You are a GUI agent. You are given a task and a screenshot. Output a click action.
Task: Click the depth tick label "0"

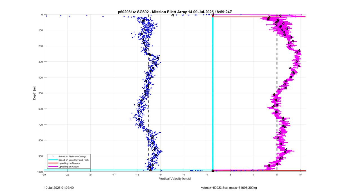pyautogui.click(x=42, y=15)
